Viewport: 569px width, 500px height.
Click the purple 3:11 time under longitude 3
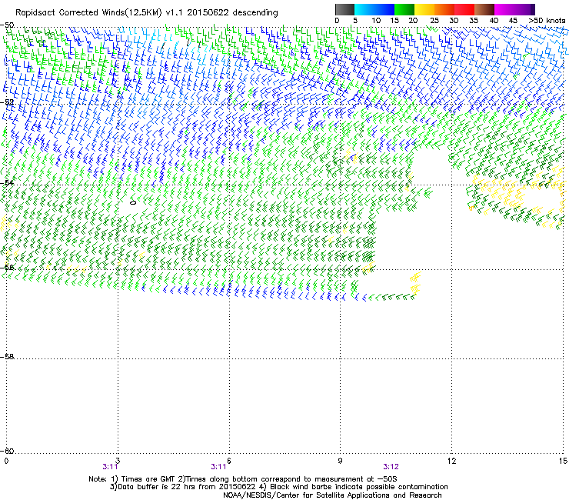pyautogui.click(x=110, y=467)
